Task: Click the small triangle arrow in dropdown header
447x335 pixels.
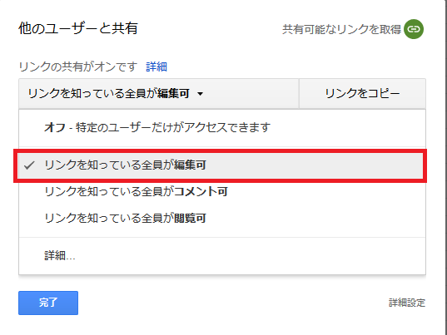Action: click(x=201, y=94)
